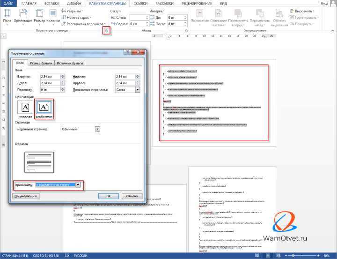Open the Поля margins ribbon button
This screenshot has width=337, height=259.
point(7,17)
